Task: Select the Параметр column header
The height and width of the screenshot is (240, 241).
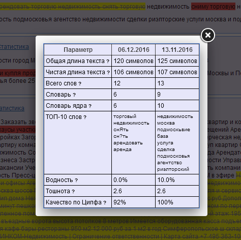Action: coord(78,50)
